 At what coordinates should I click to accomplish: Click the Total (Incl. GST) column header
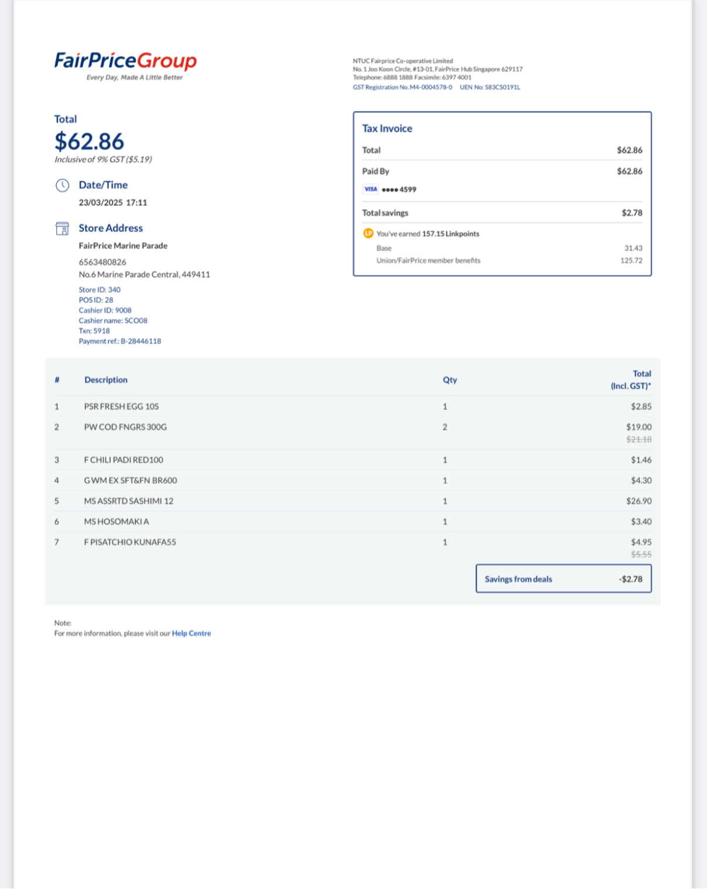[x=631, y=380]
